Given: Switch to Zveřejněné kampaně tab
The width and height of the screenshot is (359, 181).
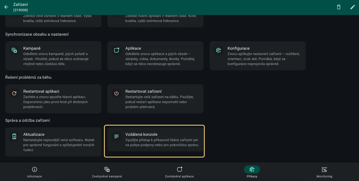Looking at the screenshot, I should click(x=107, y=172).
